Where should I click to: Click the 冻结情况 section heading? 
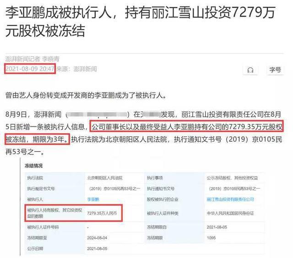tap(33, 166)
